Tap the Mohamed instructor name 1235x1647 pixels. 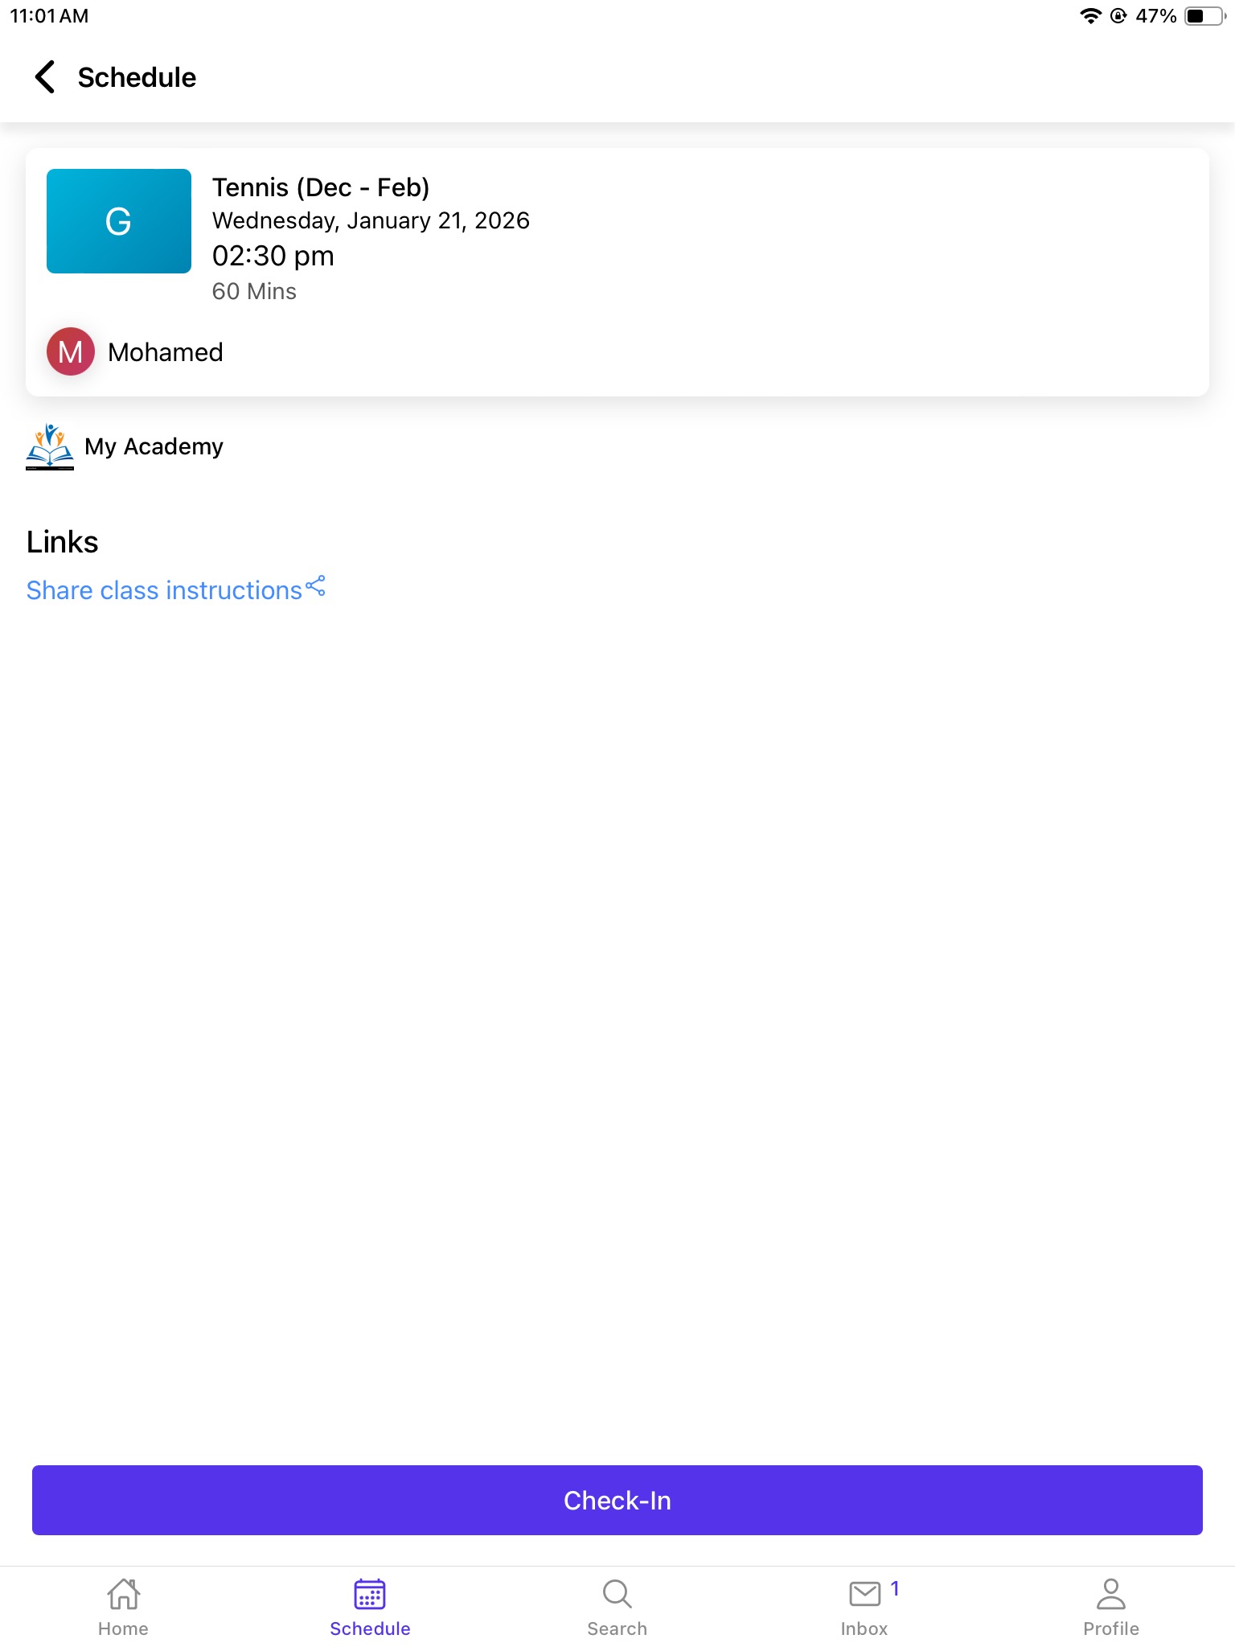click(166, 352)
